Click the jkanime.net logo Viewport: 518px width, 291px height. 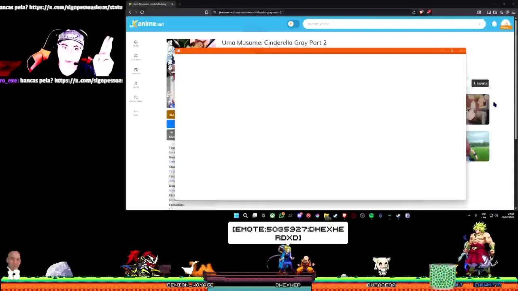pos(146,24)
